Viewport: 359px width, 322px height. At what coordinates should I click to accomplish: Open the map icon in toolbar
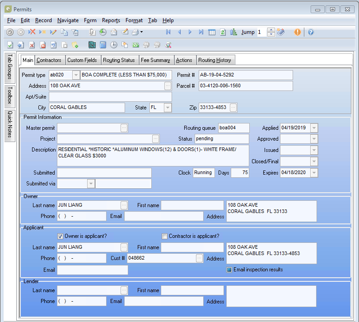pos(92,45)
